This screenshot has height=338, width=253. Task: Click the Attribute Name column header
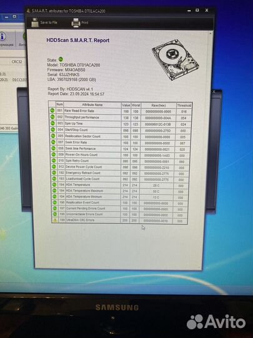click(x=92, y=105)
